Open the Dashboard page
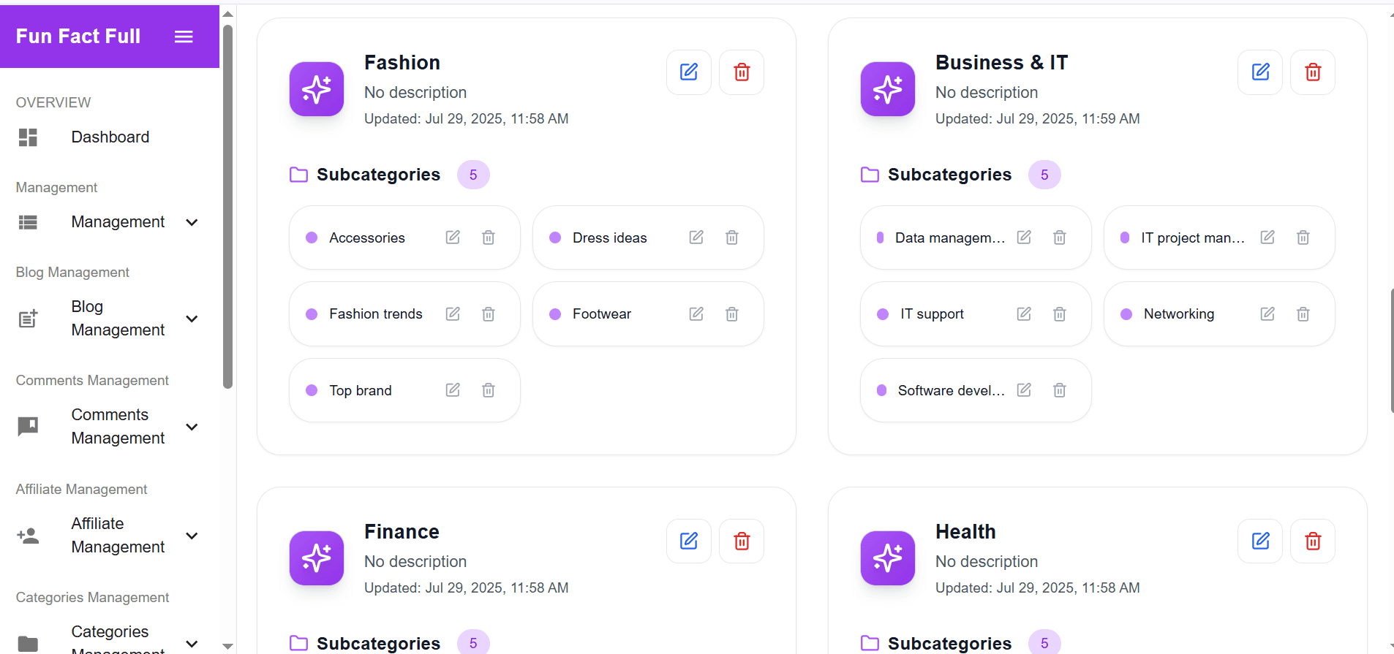Viewport: 1394px width, 654px height. pos(110,137)
